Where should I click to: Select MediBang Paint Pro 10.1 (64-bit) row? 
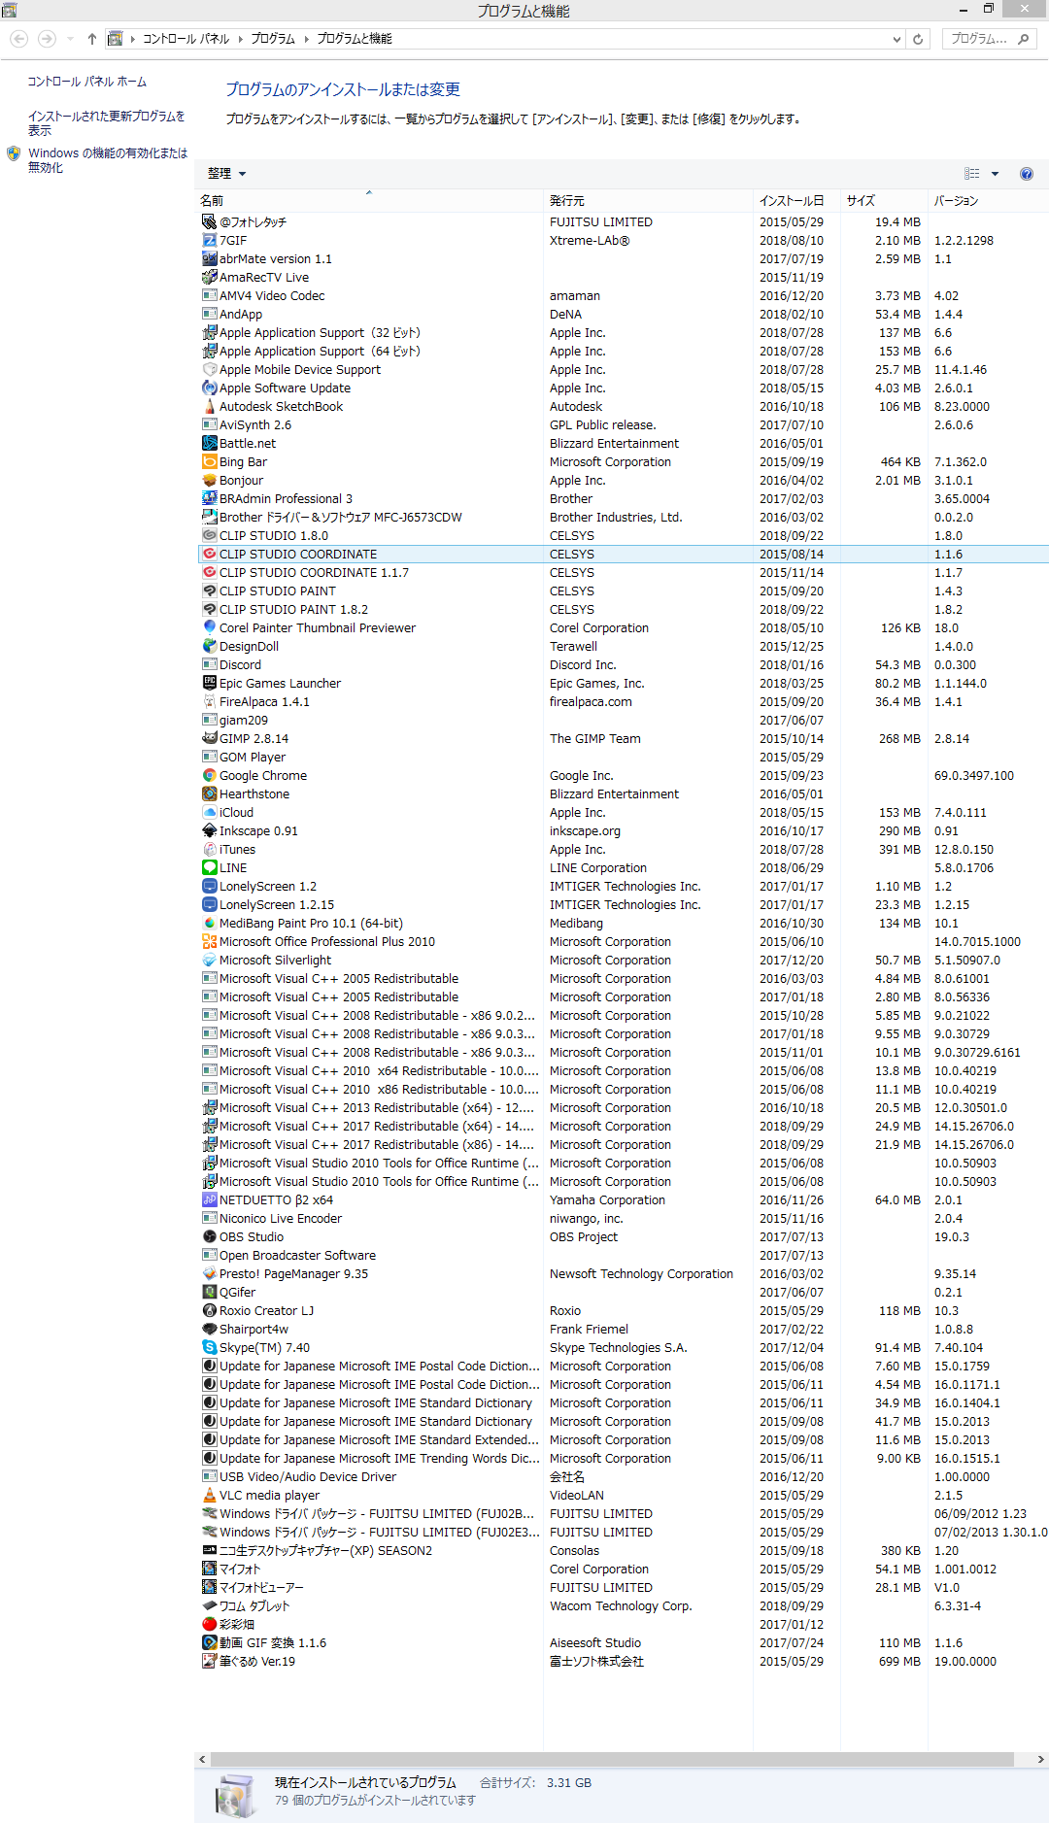click(622, 923)
